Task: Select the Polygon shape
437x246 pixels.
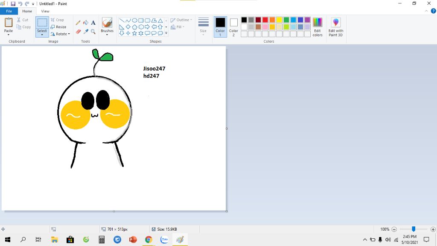Action: click(154, 20)
